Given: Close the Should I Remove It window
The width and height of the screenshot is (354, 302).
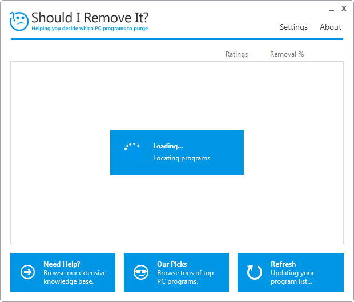Looking at the screenshot, I should [x=344, y=9].
